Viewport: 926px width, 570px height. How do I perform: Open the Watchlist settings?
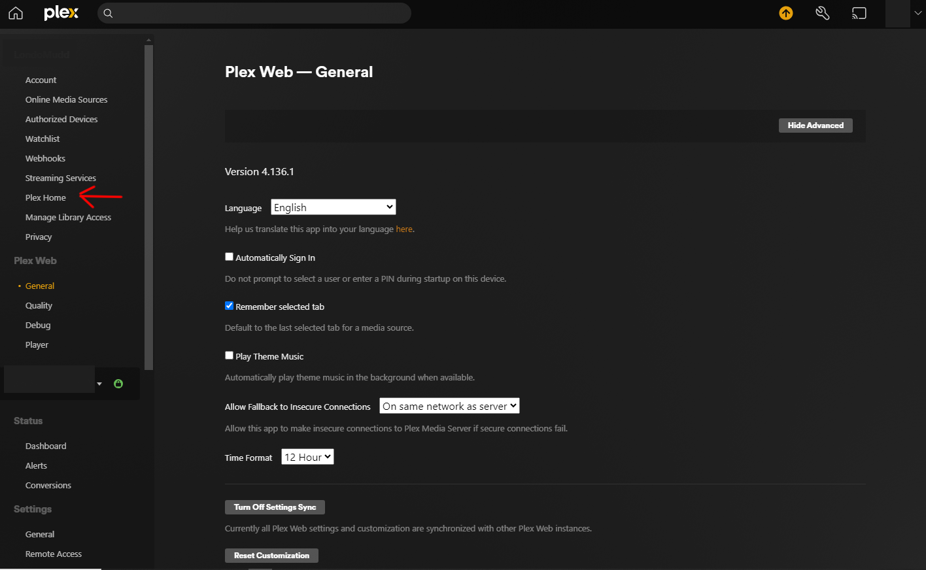(43, 139)
